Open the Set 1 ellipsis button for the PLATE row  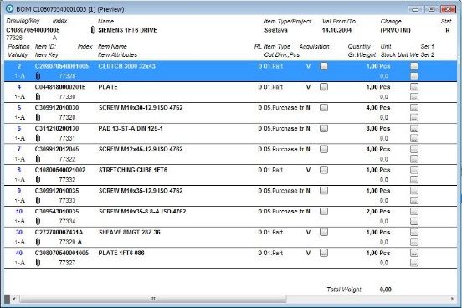click(414, 87)
